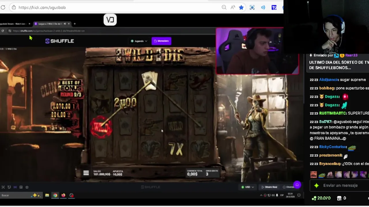Close the agusbob Stream tab
This screenshot has width=369, height=207.
29,24
